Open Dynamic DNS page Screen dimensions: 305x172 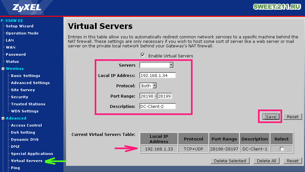coord(25,139)
